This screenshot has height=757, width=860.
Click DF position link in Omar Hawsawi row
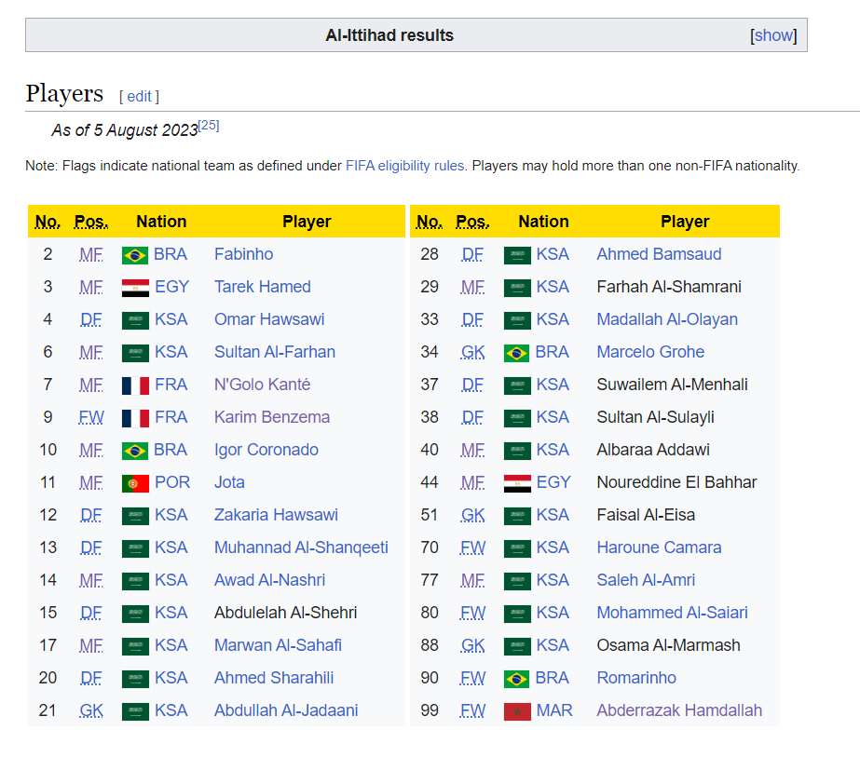point(90,319)
